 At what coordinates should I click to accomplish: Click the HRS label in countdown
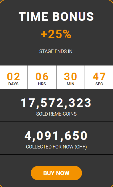(42, 84)
